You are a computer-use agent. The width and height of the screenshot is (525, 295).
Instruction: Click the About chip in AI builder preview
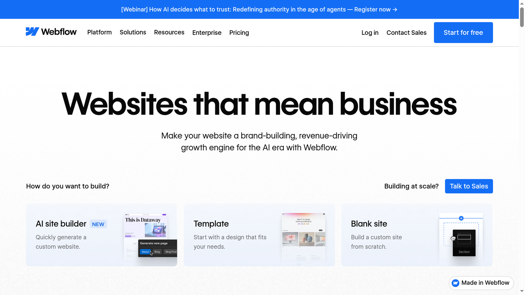[x=145, y=252]
